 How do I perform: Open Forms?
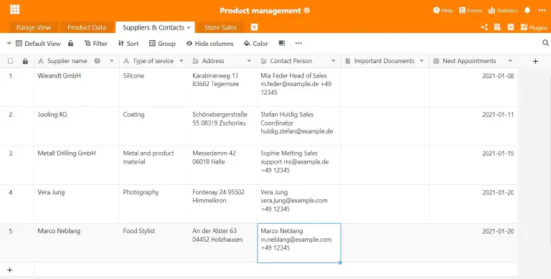(x=471, y=11)
